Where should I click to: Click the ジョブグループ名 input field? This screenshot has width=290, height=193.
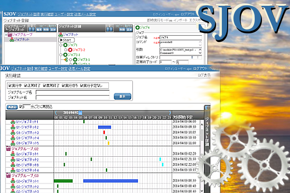(x=72, y=92)
